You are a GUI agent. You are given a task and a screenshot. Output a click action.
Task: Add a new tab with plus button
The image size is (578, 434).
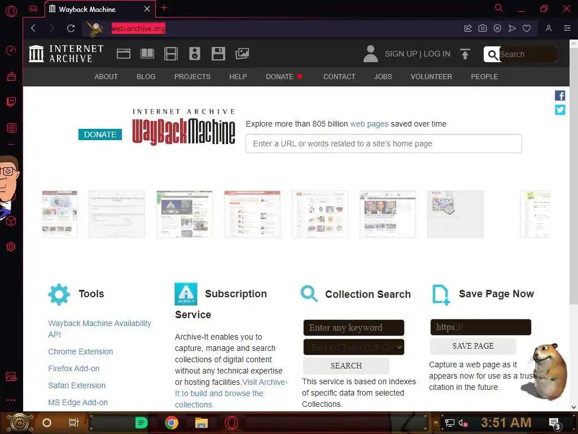pos(164,8)
